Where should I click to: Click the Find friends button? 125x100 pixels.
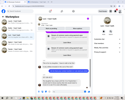(103, 11)
